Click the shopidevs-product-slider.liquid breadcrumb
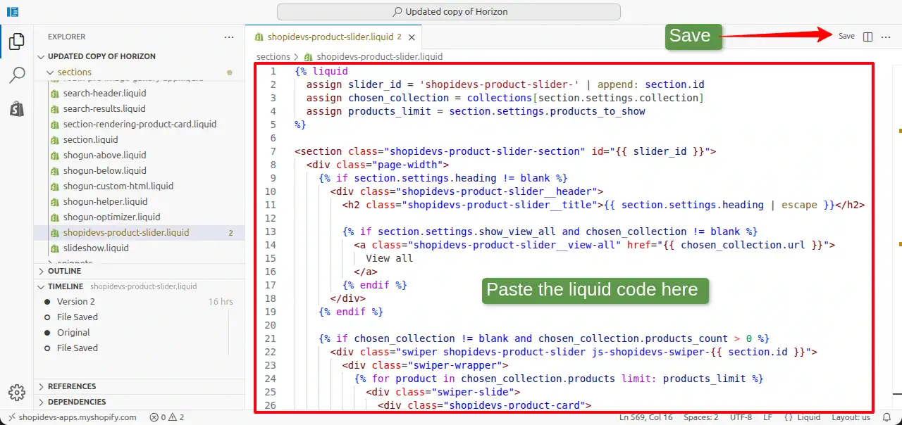The image size is (902, 425). [x=373, y=56]
